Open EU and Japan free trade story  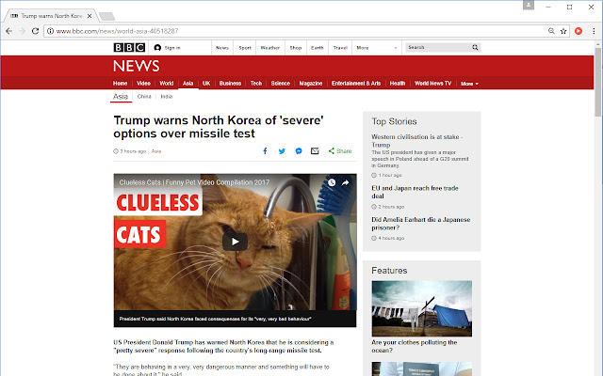[415, 192]
